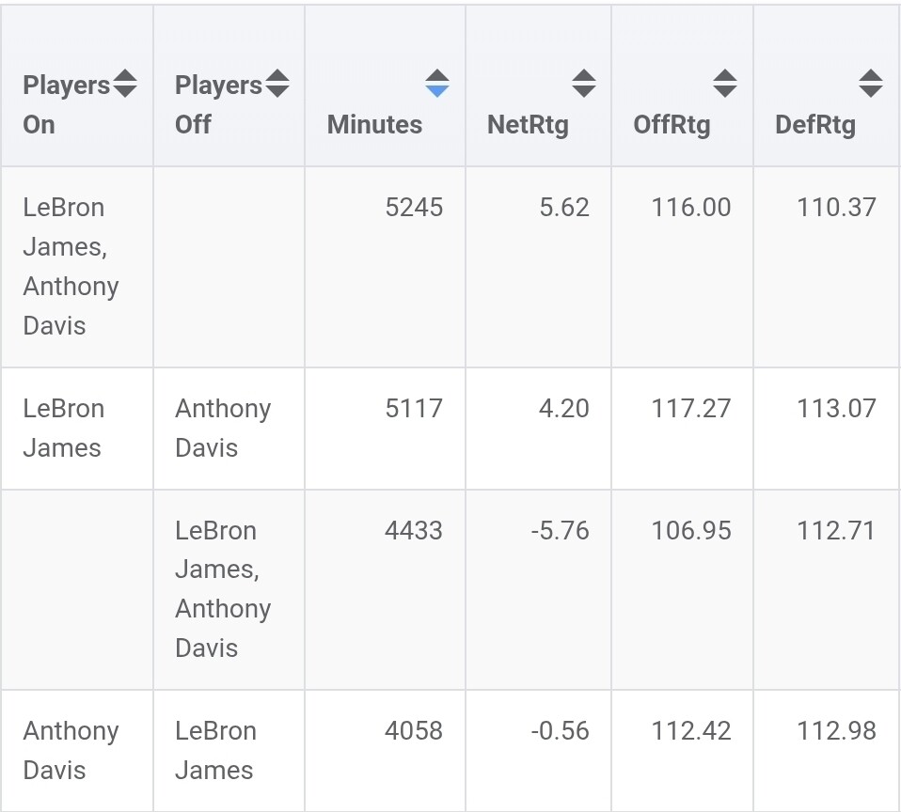Click the OffRtg sort arrow icon
Screen dimensions: 901x812
point(724,84)
